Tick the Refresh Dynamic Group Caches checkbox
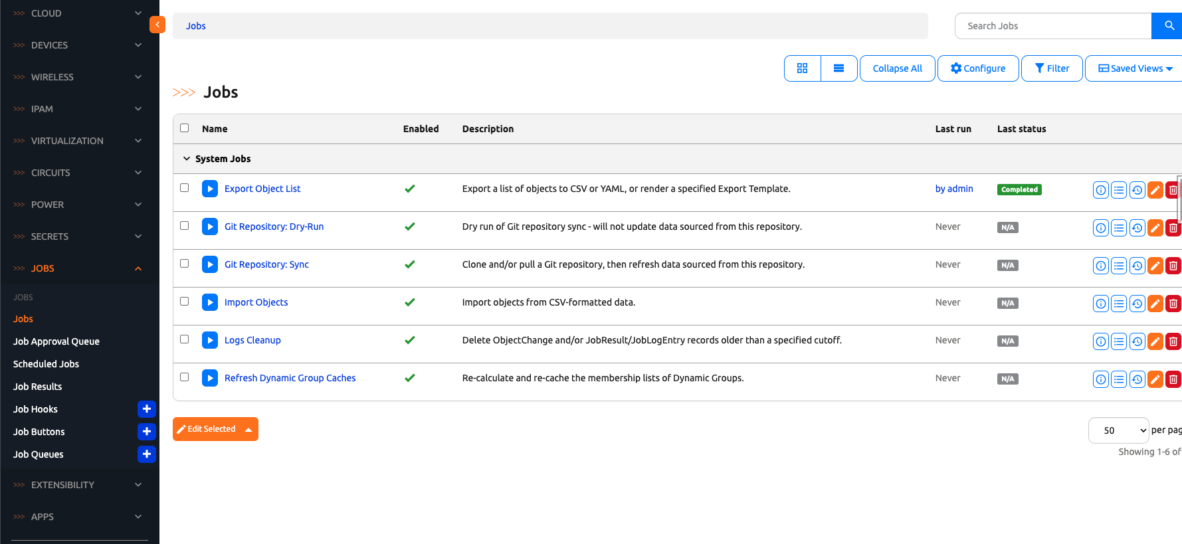Viewport: 1182px width, 544px height. pos(185,377)
